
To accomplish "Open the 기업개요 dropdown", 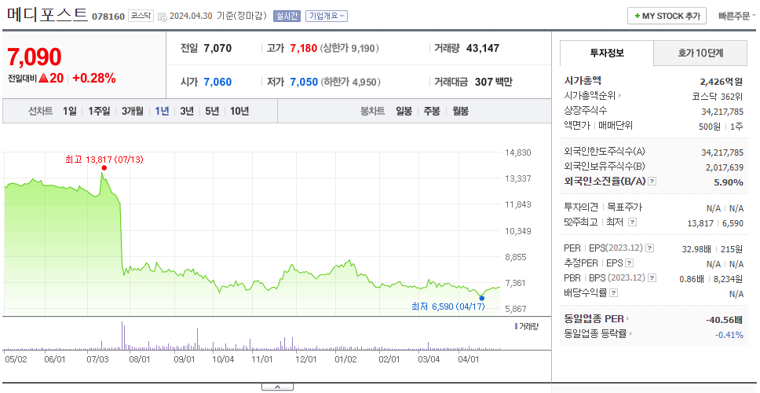I will [326, 16].
